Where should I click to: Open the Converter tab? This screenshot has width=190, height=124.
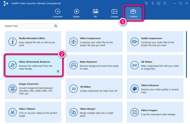(x=58, y=13)
